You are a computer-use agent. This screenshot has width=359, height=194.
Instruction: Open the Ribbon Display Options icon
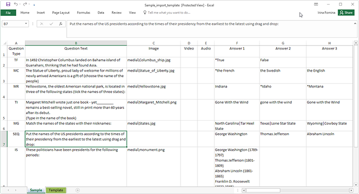[x=316, y=4]
